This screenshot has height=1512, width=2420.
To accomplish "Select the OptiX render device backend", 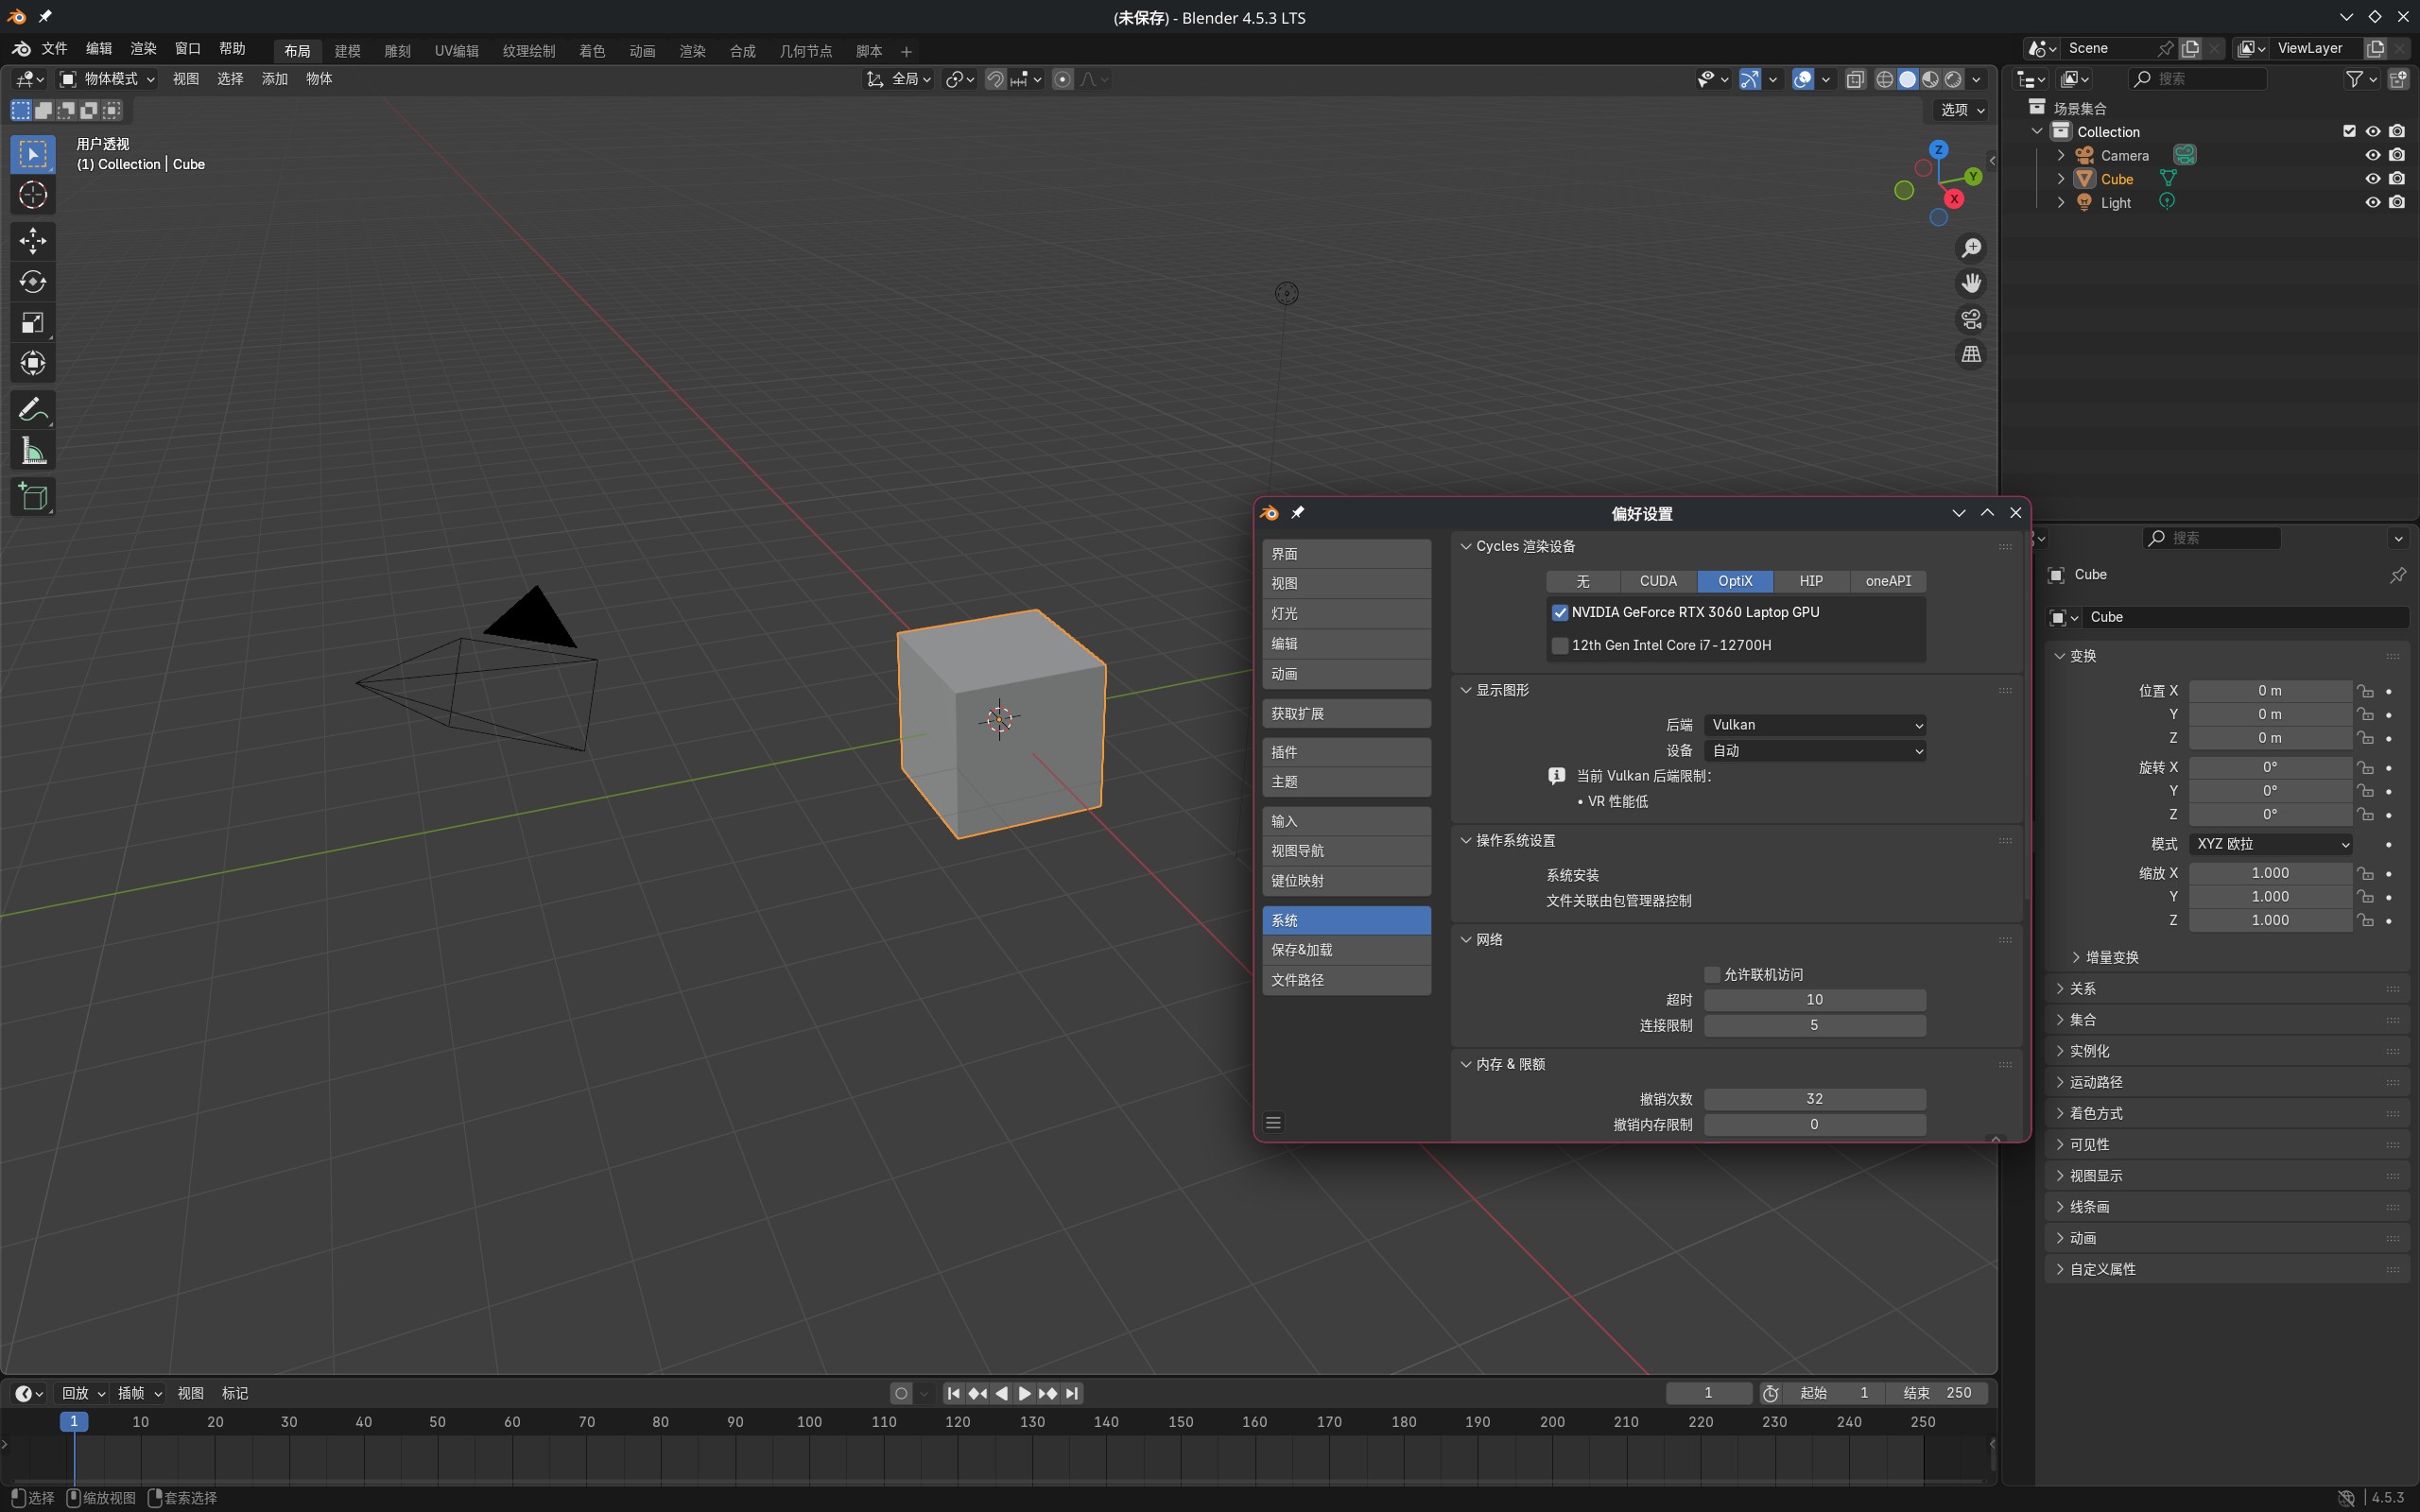I will pos(1735,580).
